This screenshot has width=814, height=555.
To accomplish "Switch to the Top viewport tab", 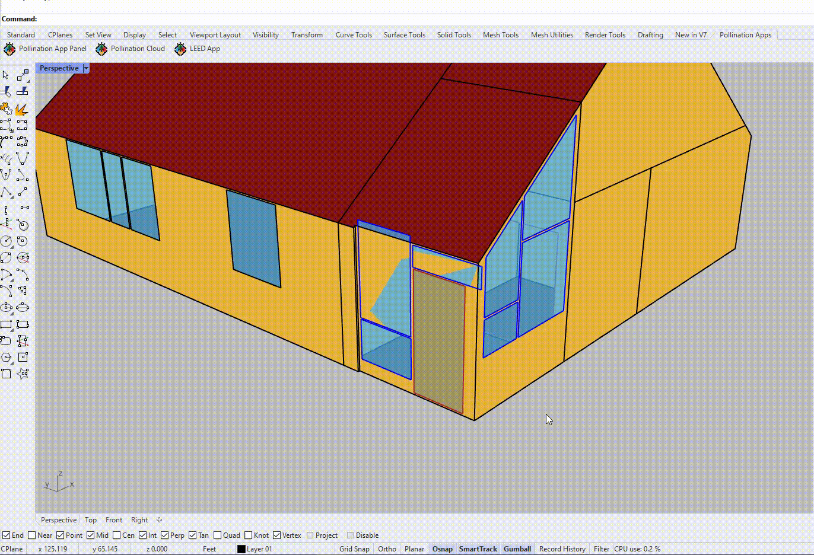I will (91, 520).
